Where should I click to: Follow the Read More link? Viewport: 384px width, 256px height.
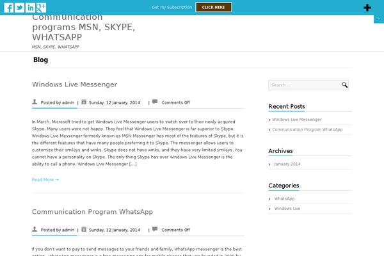click(45, 180)
